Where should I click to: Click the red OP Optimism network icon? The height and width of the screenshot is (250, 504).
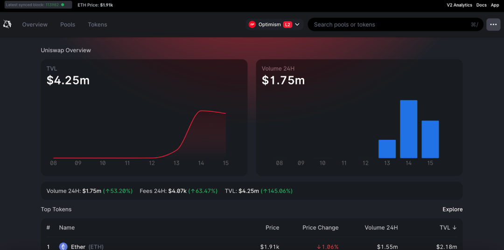coord(252,24)
